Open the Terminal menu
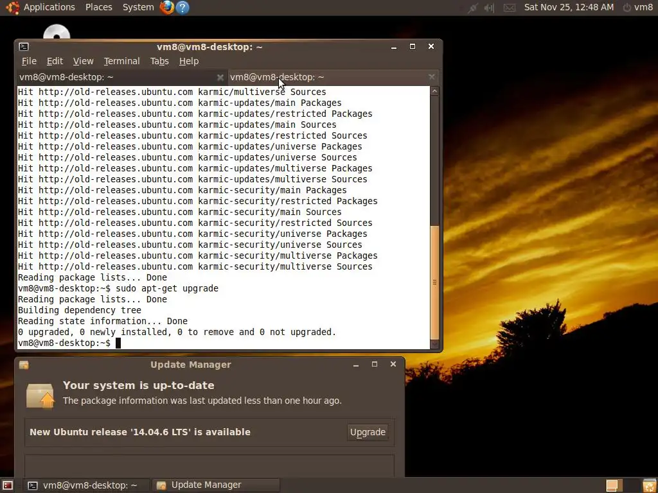 coord(121,61)
